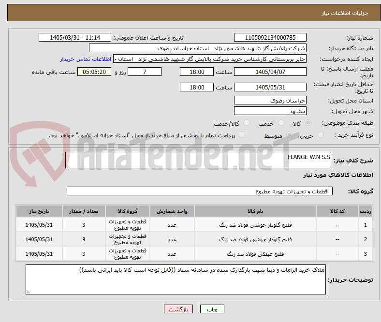Click the price validity date 1405/05/31 field
Viewport: 381px width, 322px height.
pos(270,87)
